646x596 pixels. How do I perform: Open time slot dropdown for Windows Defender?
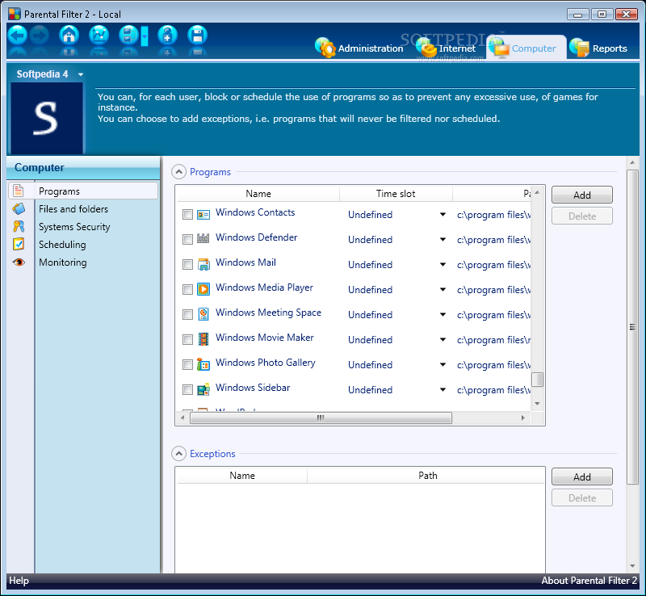pyautogui.click(x=443, y=240)
